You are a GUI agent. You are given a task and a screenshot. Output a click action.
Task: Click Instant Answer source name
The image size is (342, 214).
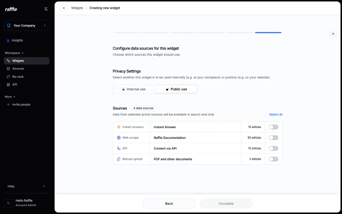click(165, 127)
